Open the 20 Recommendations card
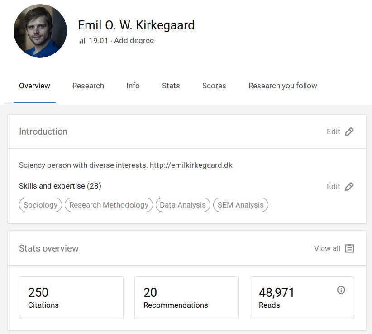 186,298
